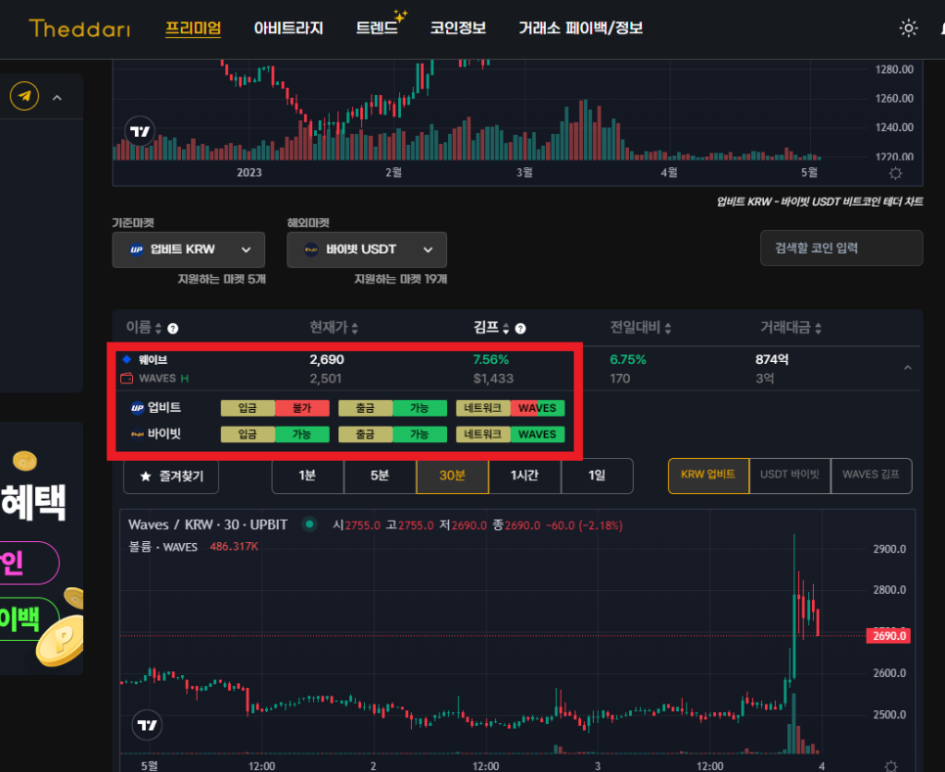Open top chart settings gear

[x=895, y=173]
